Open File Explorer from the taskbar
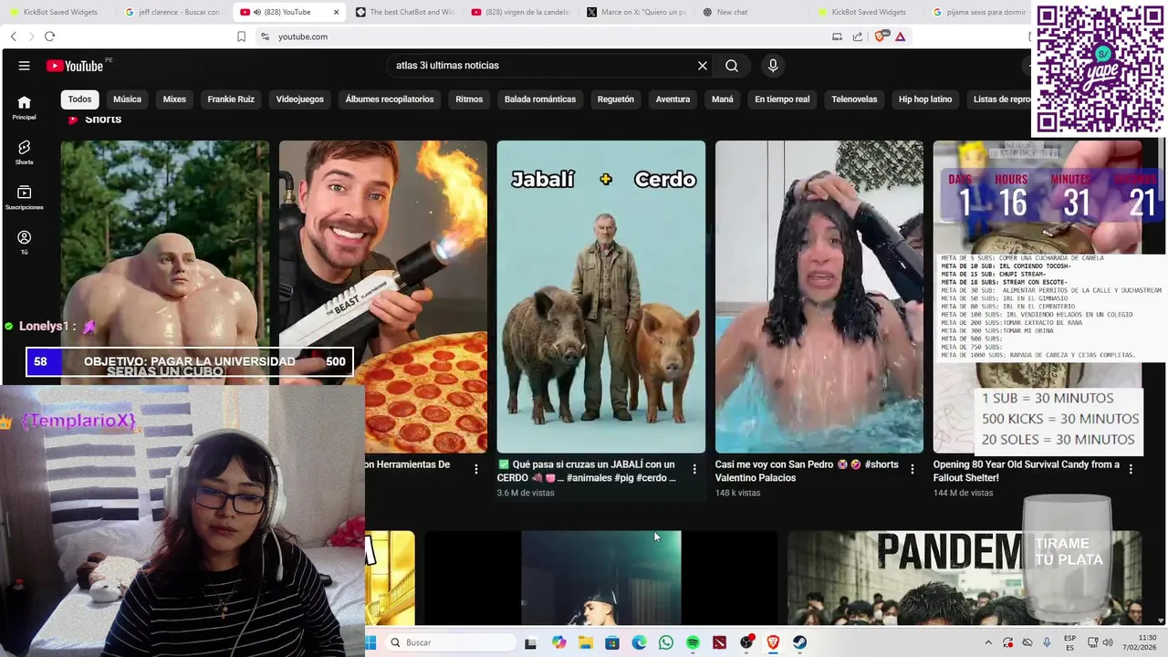1168x657 pixels. pos(585,642)
